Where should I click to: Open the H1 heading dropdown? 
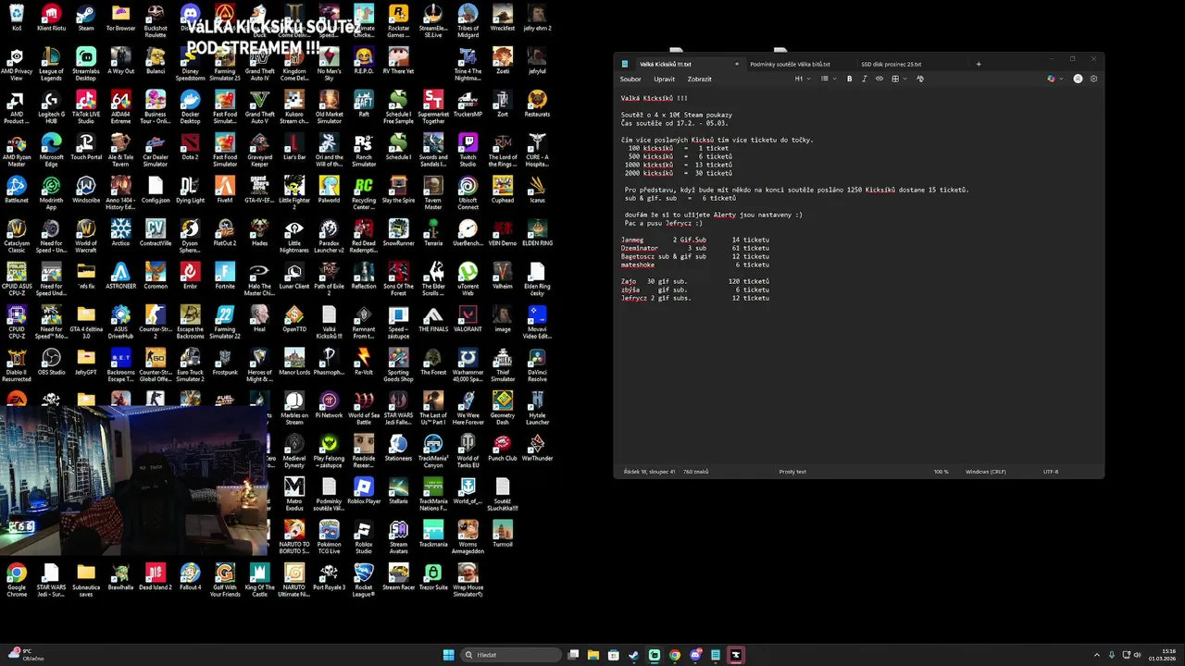(x=802, y=79)
